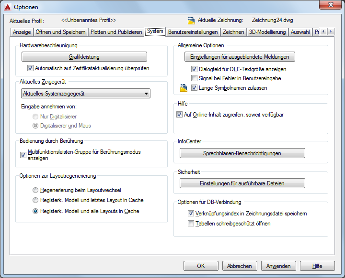345x278 pixels.
Task: Go to the 3D-Modellierung tab
Action: tap(267, 32)
